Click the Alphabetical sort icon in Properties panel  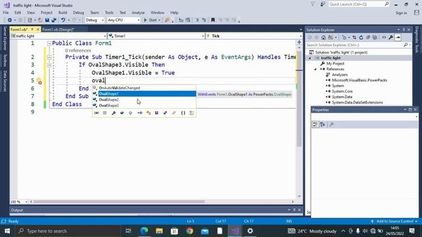[322, 124]
